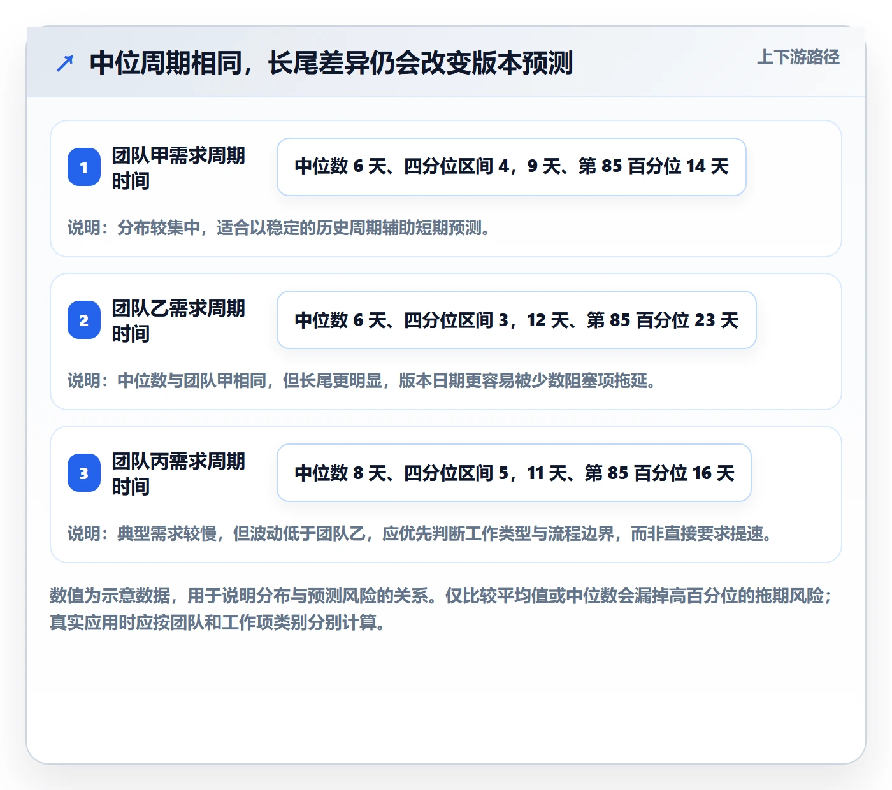Click the number 2 badge for 团队乙
Image resolution: width=892 pixels, height=790 pixels.
(x=84, y=320)
